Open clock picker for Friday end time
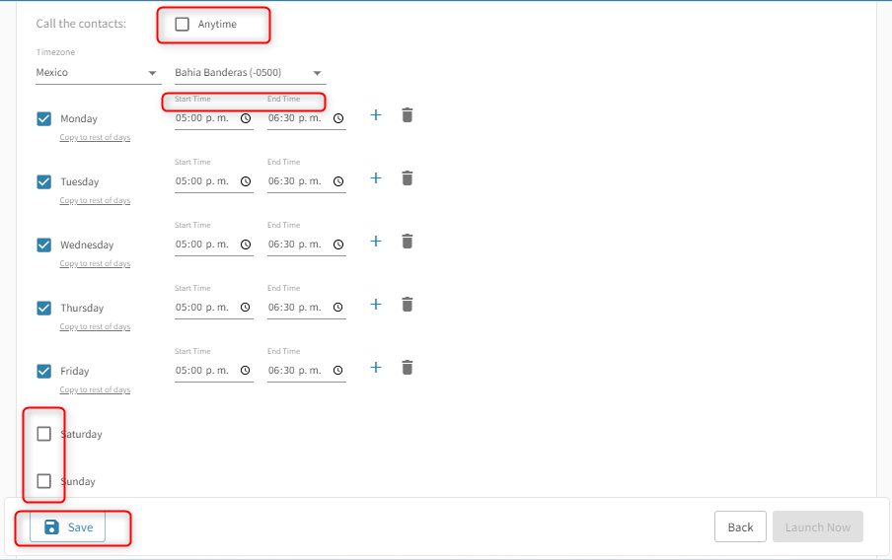Image resolution: width=892 pixels, height=560 pixels. pos(338,371)
